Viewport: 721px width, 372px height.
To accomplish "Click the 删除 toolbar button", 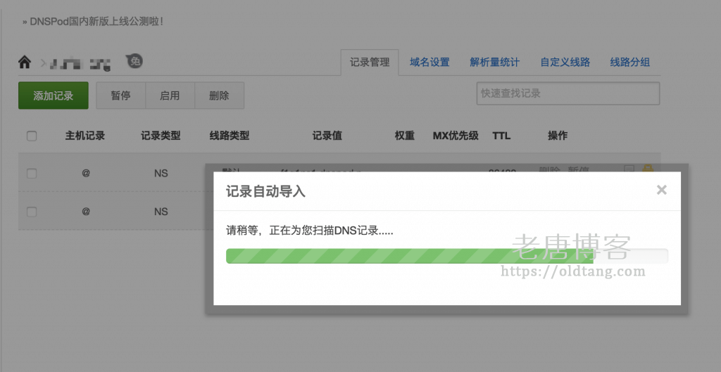I will pos(219,96).
